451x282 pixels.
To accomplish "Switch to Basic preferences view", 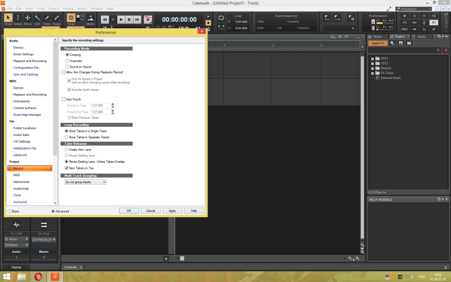I will [13, 211].
